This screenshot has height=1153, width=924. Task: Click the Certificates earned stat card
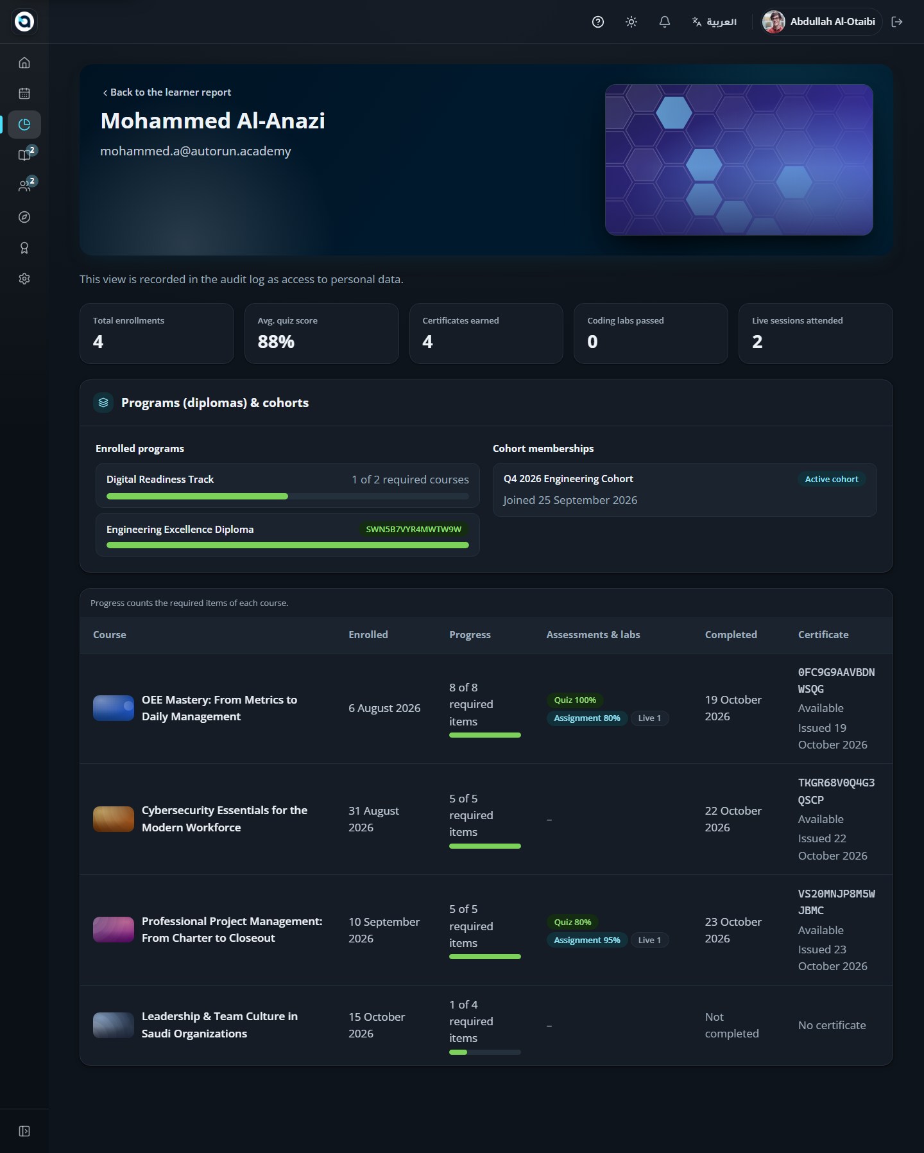(486, 334)
